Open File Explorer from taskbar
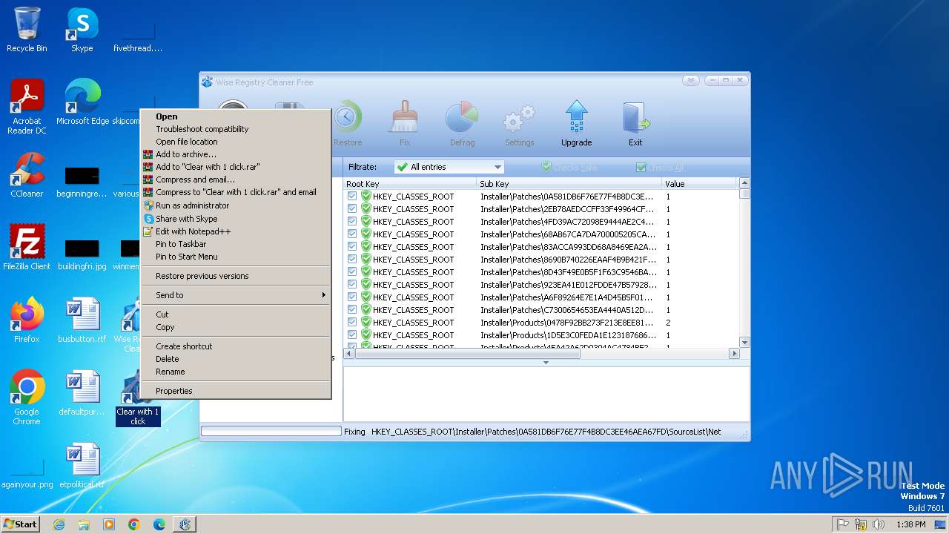The image size is (949, 534). pyautogui.click(x=84, y=524)
